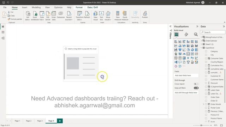The height and width of the screenshot is (127, 226).
Task: Choose the Q&A speech bubble visual
Action: [180, 62]
